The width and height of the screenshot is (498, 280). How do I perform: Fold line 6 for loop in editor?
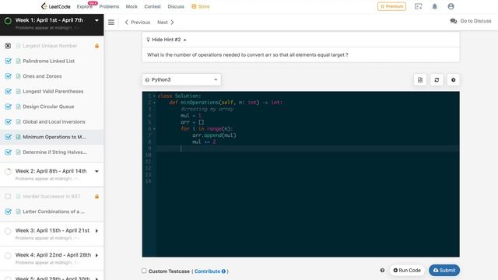154,129
